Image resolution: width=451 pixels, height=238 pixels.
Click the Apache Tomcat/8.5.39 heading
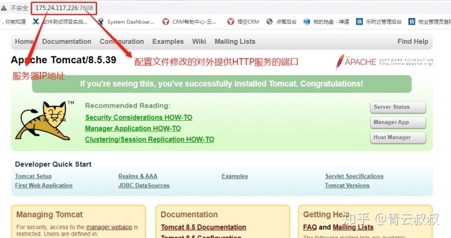pos(63,59)
